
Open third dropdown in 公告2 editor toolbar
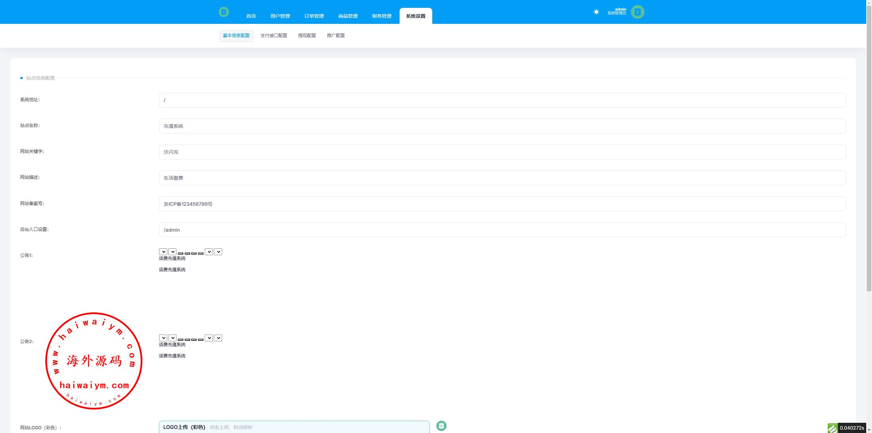(x=209, y=338)
